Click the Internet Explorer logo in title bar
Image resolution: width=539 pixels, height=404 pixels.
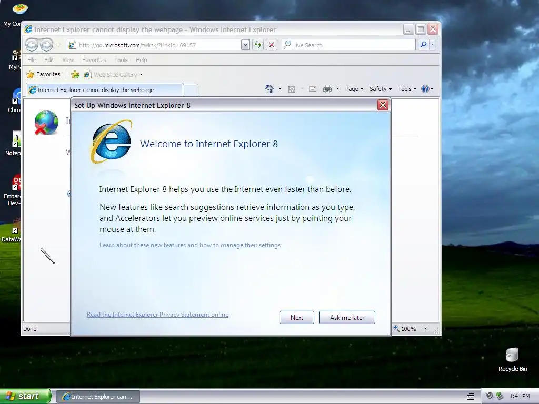click(28, 29)
